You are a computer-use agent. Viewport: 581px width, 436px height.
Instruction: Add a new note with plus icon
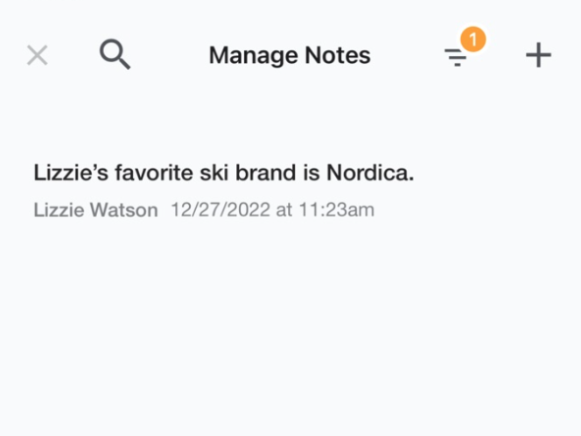(538, 55)
